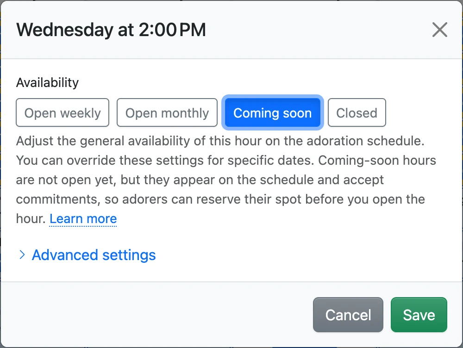Save the availability settings
This screenshot has height=348, width=463.
click(419, 315)
